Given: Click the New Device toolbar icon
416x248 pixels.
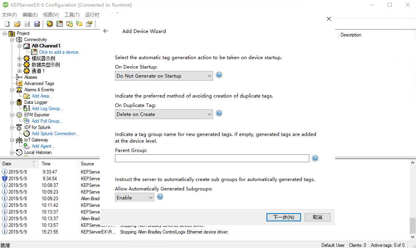Looking at the screenshot, I should (60, 24).
